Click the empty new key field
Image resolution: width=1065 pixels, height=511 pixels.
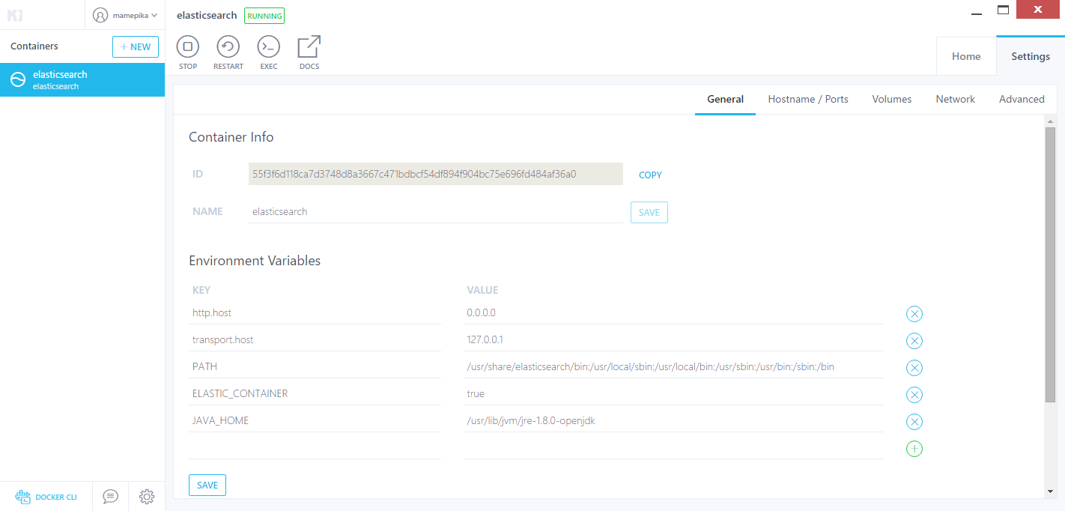[x=315, y=447]
